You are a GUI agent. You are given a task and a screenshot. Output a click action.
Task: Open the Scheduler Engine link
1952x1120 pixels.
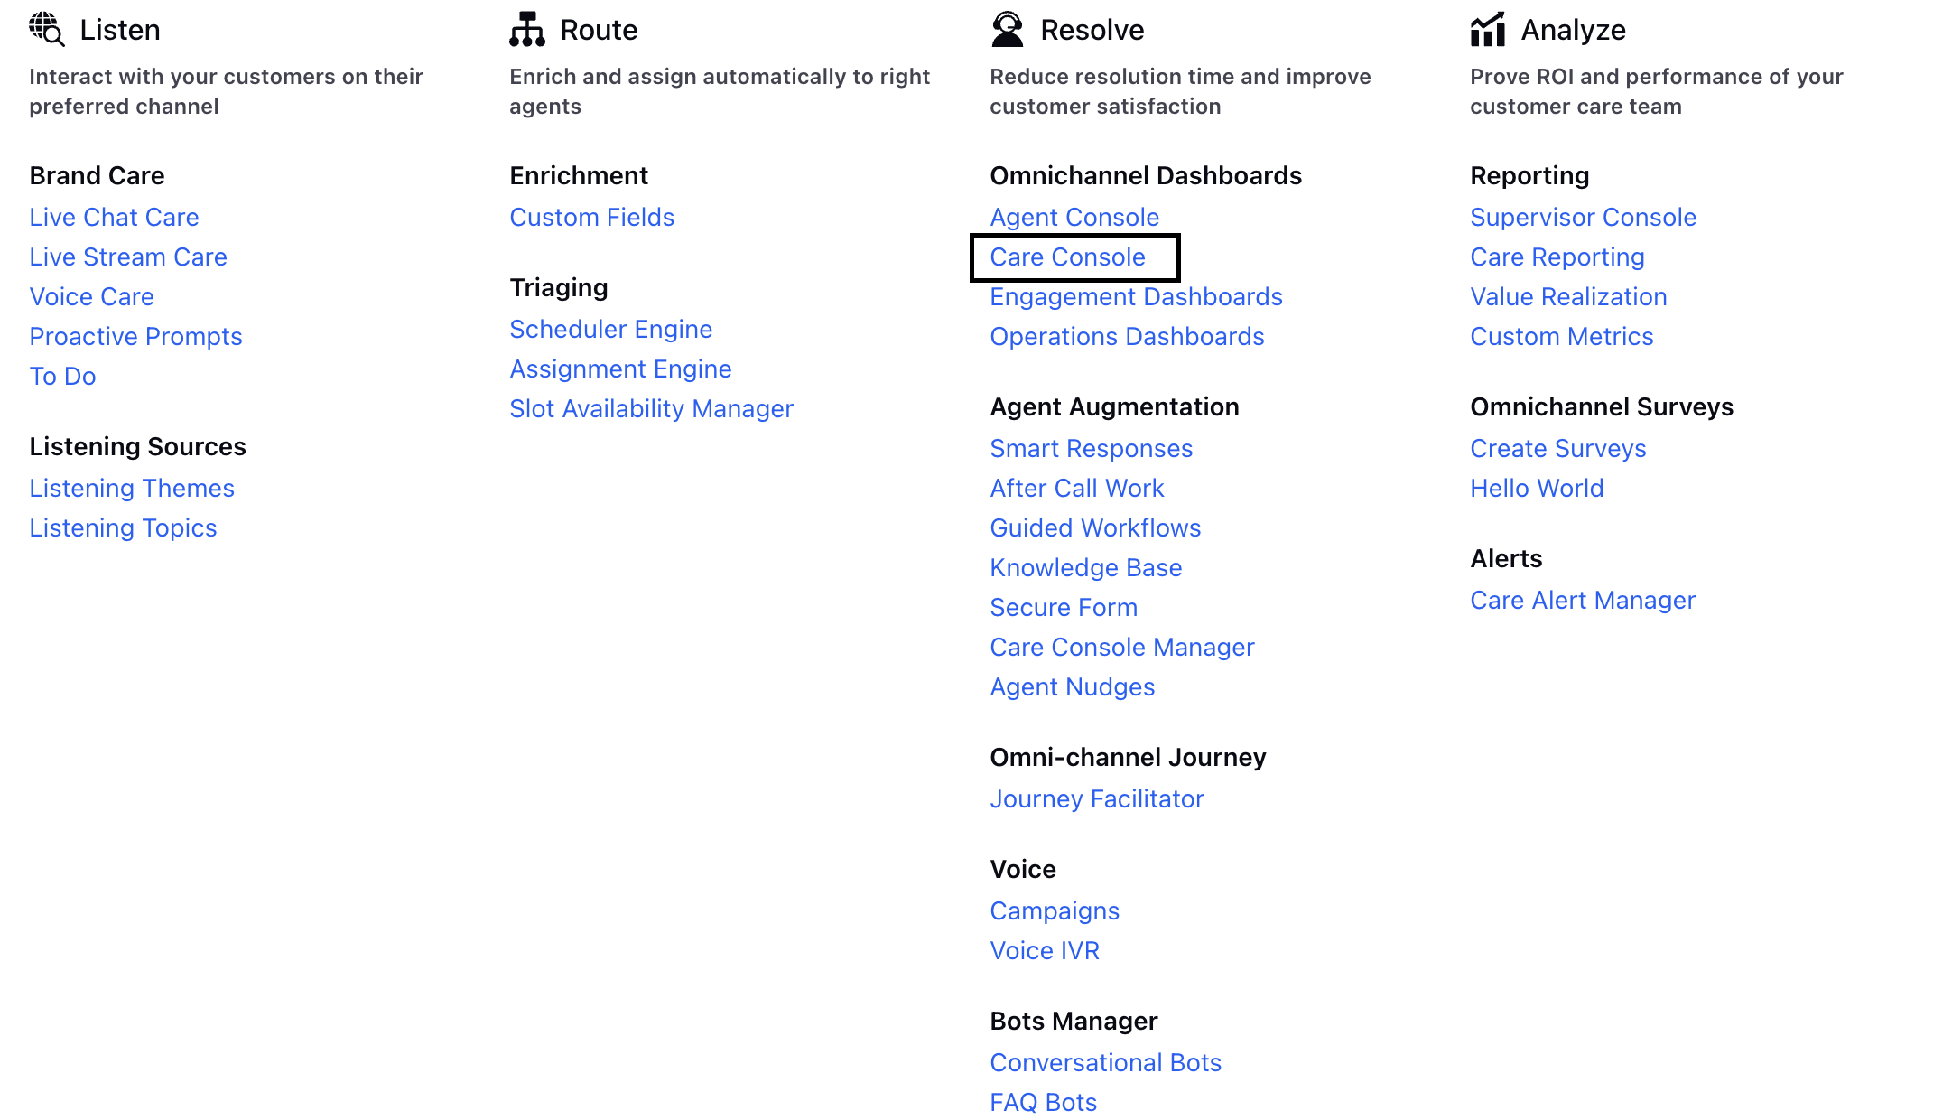[x=611, y=330]
